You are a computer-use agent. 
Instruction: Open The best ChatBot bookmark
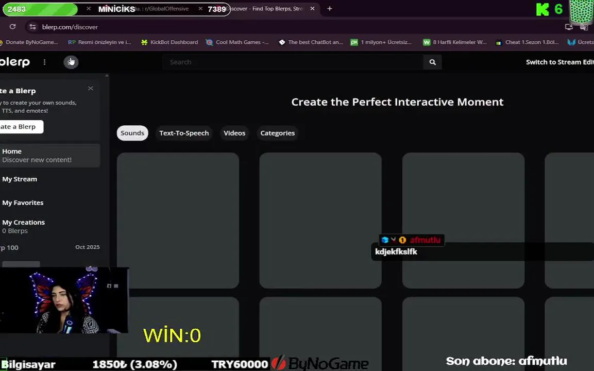click(311, 42)
